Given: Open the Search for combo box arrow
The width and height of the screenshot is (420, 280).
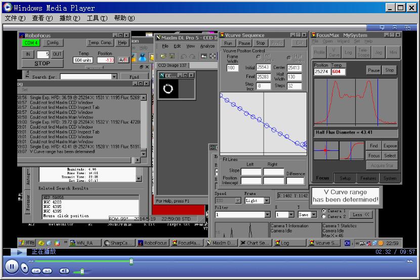Looking at the screenshot, I should 114,76.
